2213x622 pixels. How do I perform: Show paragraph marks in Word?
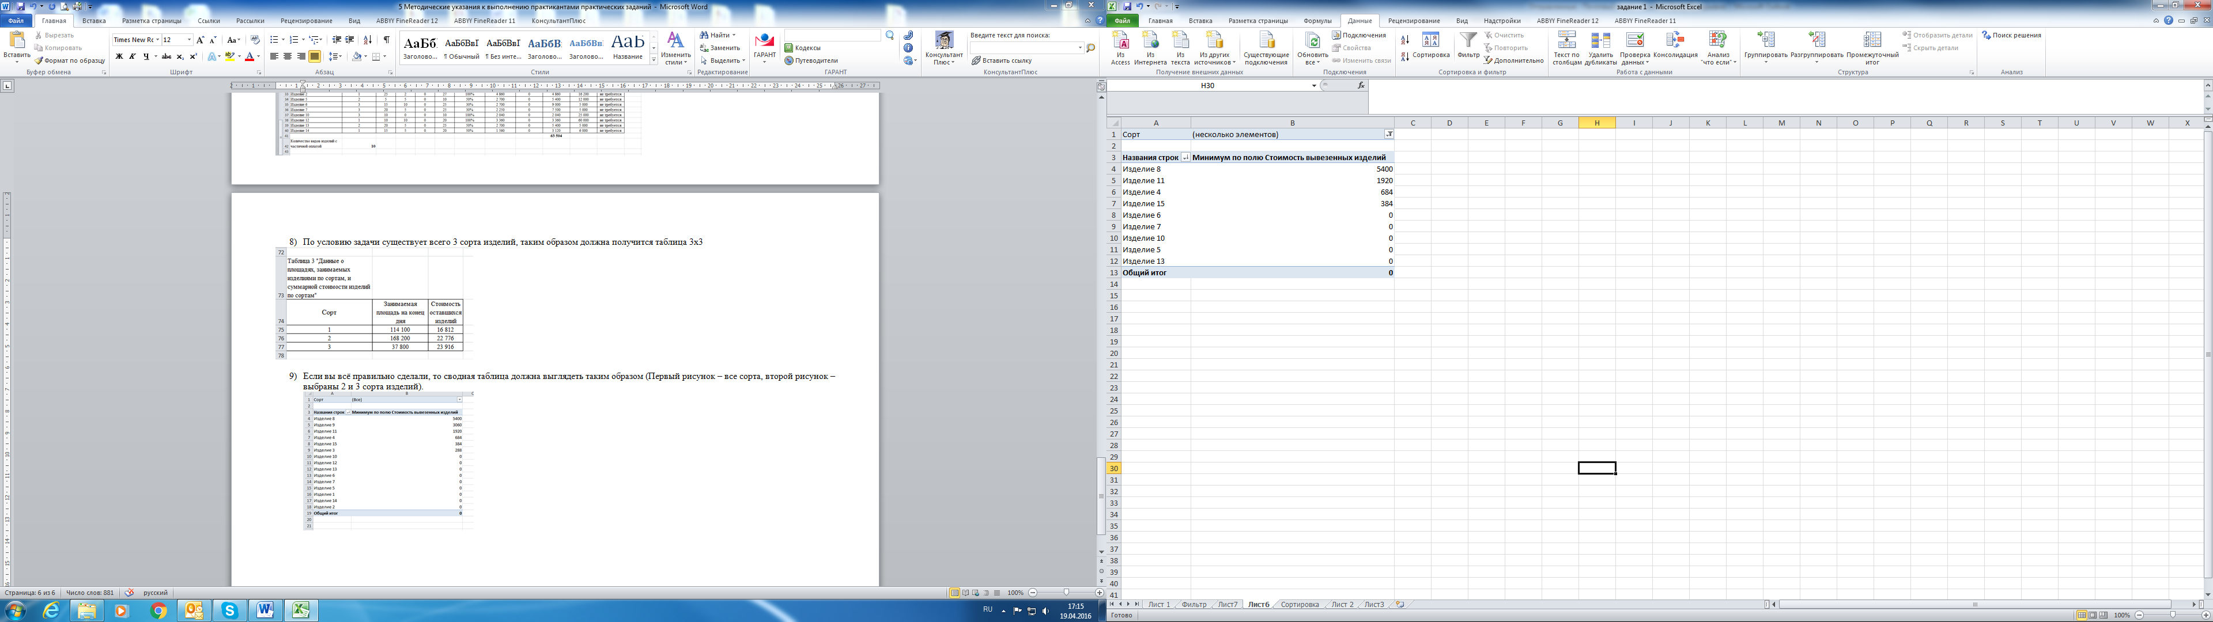(x=387, y=40)
